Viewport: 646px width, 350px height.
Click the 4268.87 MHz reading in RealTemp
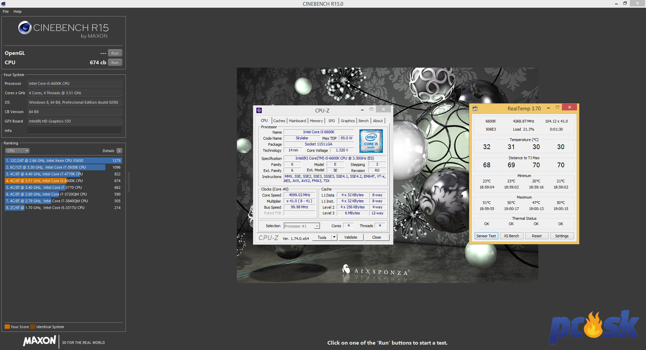[524, 121]
